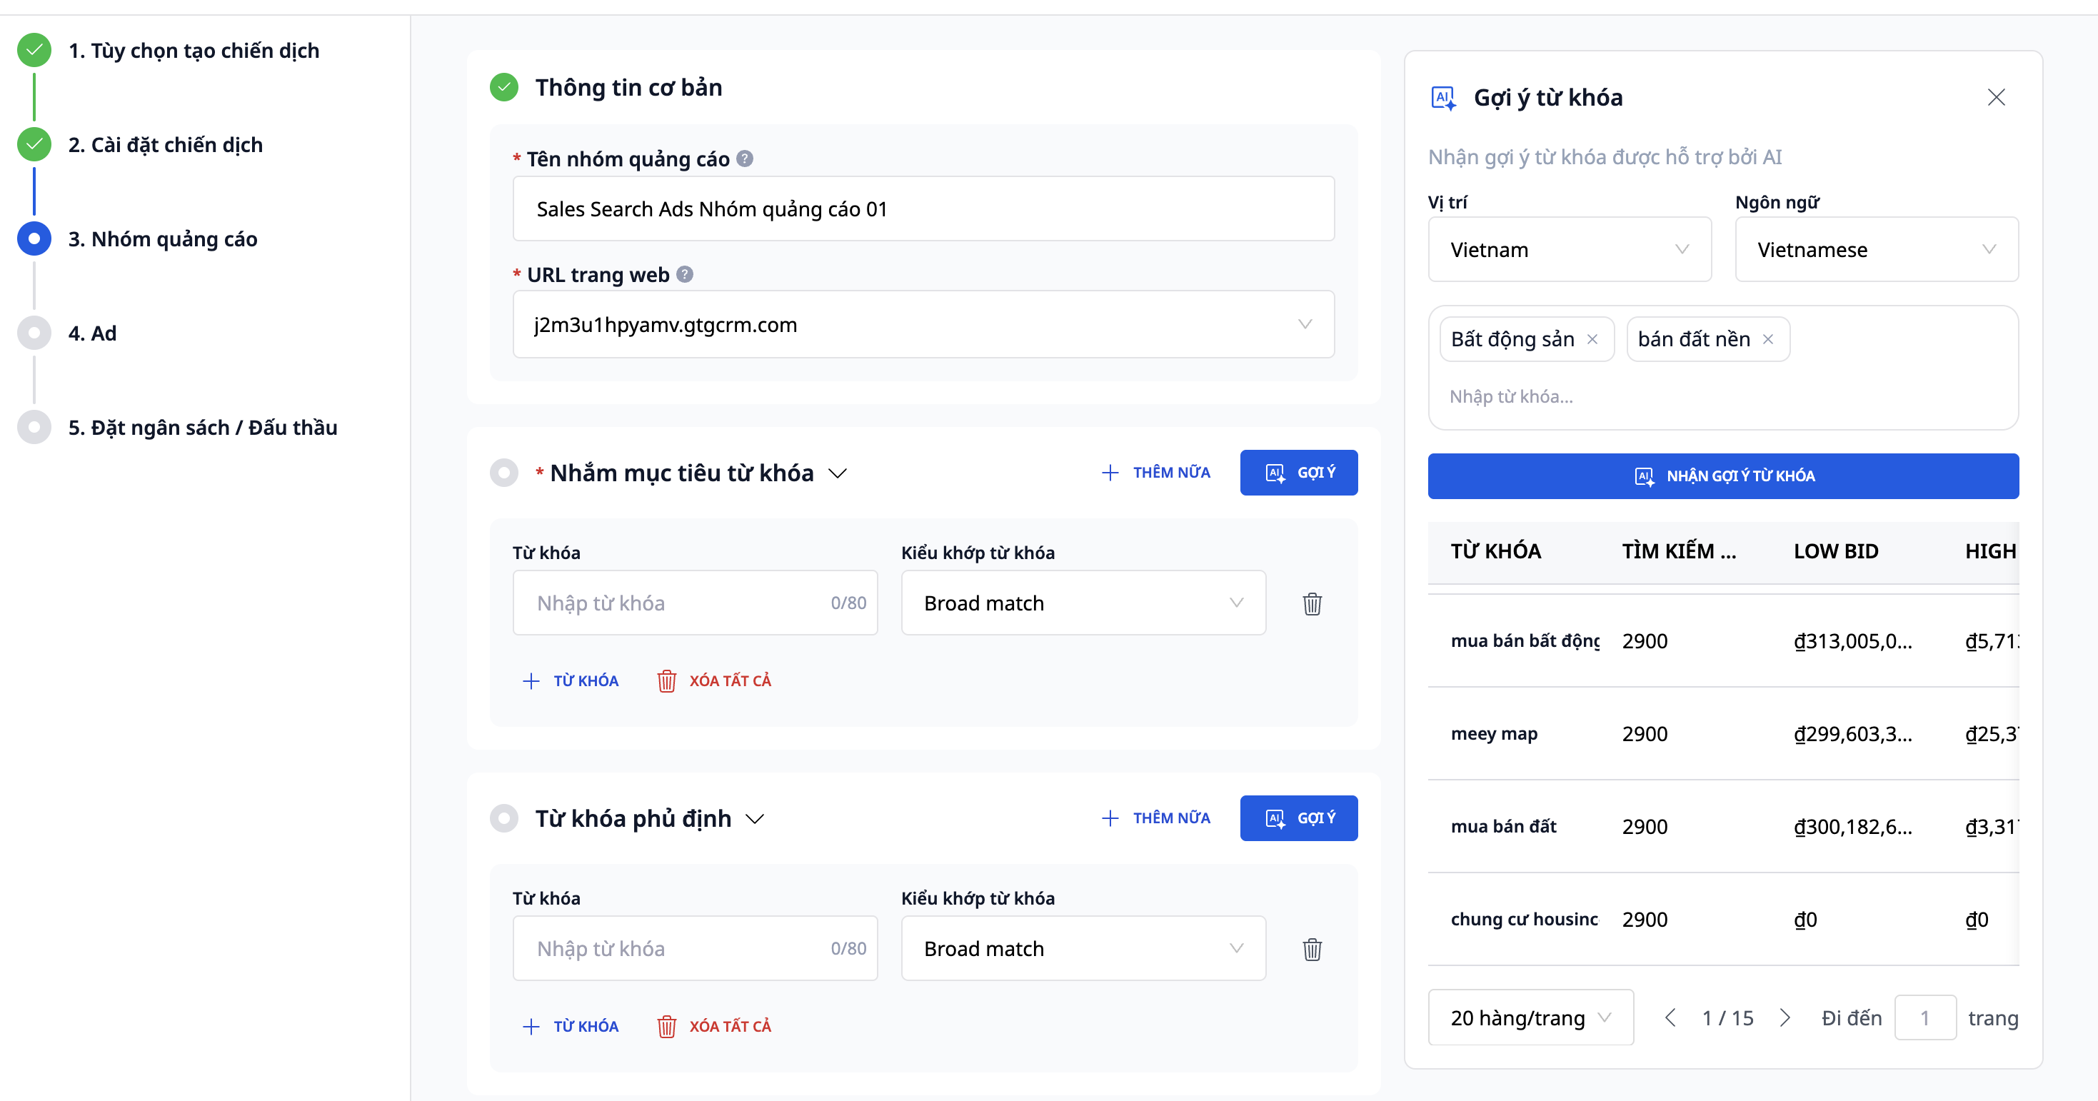Click the AI GỢI Ý icon button for keywords
The image size is (2098, 1101).
(x=1298, y=473)
